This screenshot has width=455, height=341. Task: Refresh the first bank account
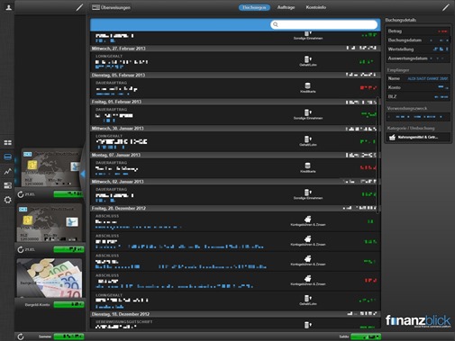tap(21, 194)
